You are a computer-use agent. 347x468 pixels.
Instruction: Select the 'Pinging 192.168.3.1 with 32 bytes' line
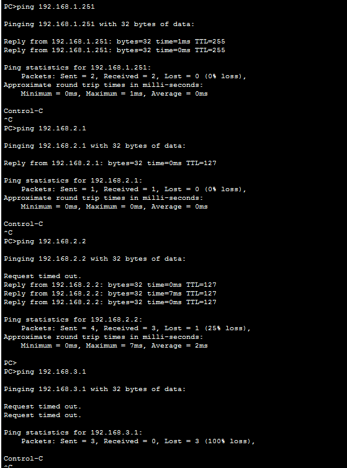[94, 389]
